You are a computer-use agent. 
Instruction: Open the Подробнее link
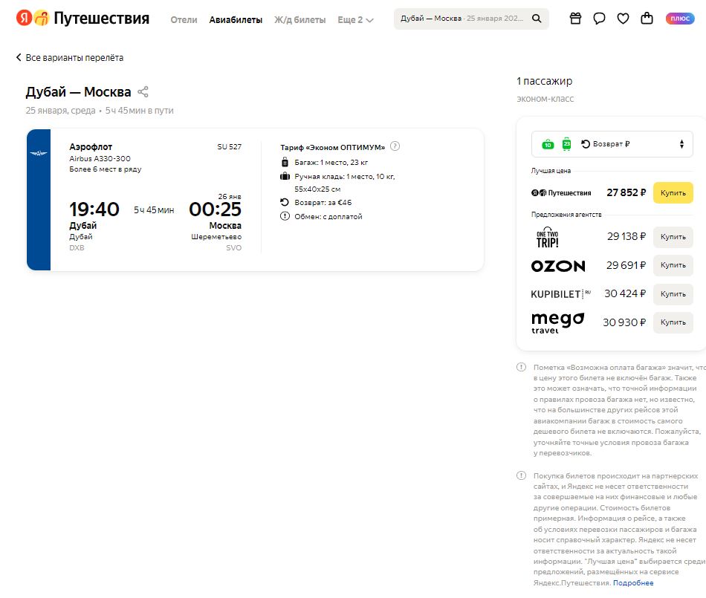(x=633, y=582)
